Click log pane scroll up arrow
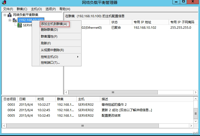This screenshot has height=136, width=200. tap(196, 99)
